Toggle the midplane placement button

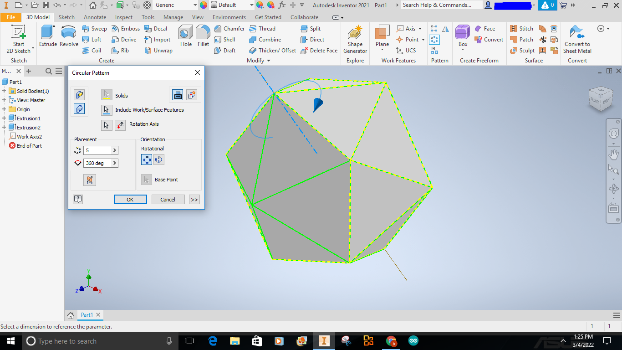pos(90,180)
